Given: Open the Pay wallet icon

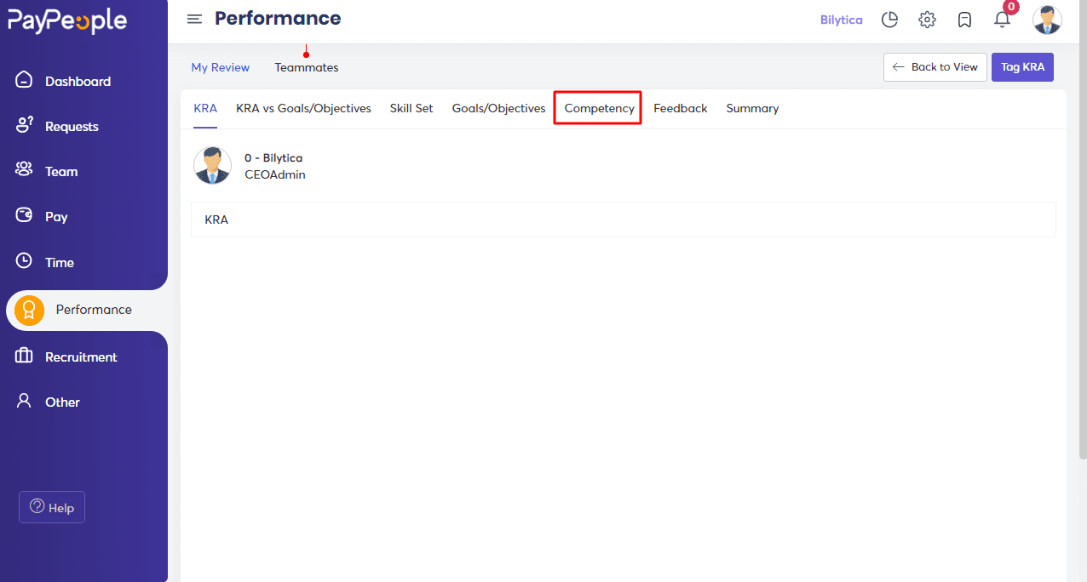Looking at the screenshot, I should (24, 216).
